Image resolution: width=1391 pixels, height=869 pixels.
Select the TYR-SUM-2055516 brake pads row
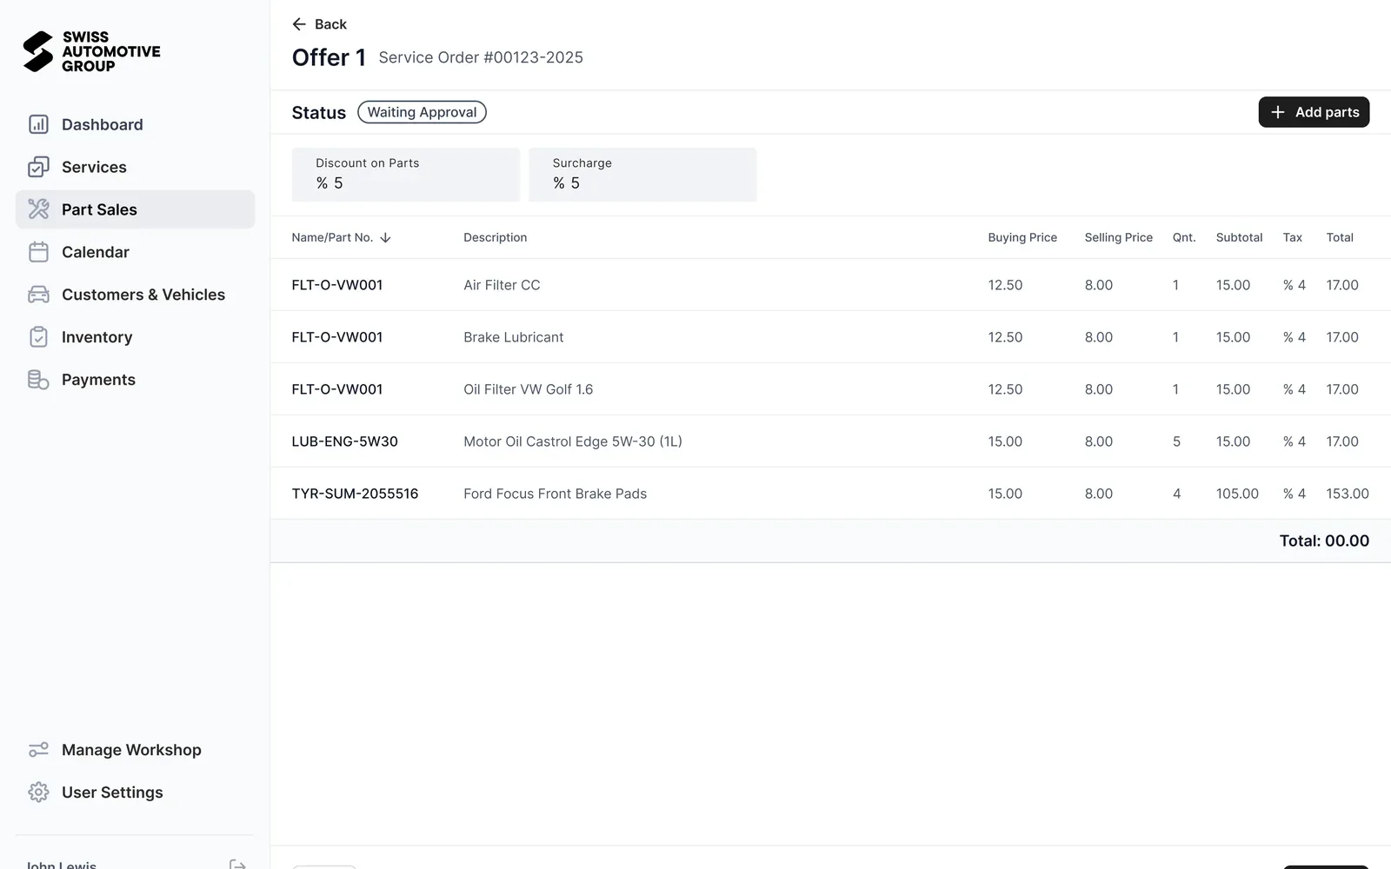(x=830, y=494)
